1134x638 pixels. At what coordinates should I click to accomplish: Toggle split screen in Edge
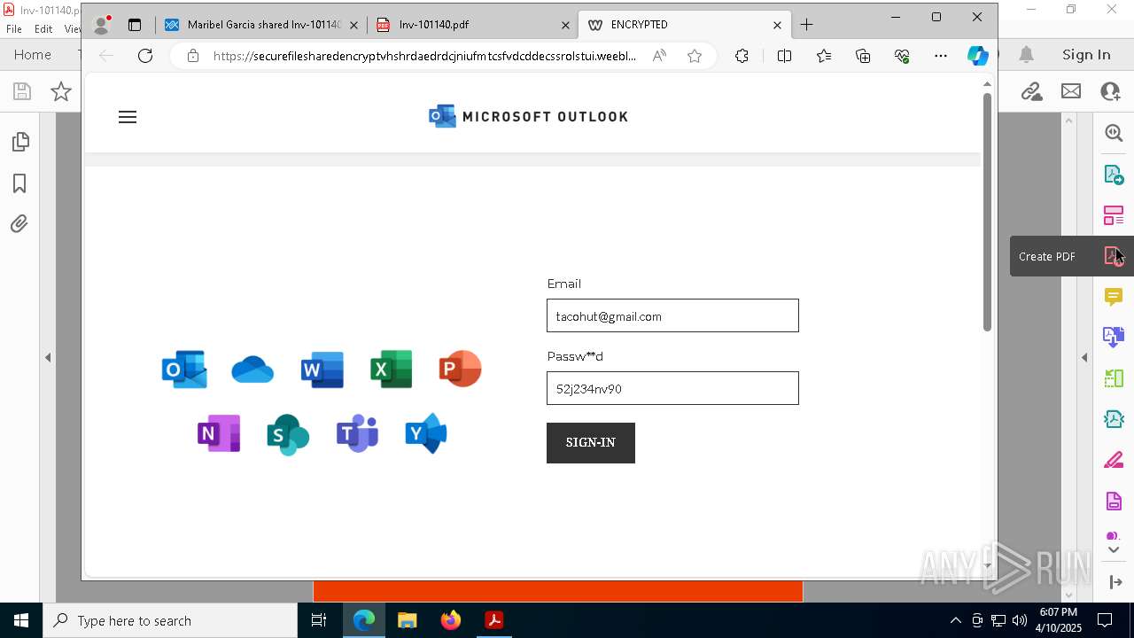(x=784, y=56)
